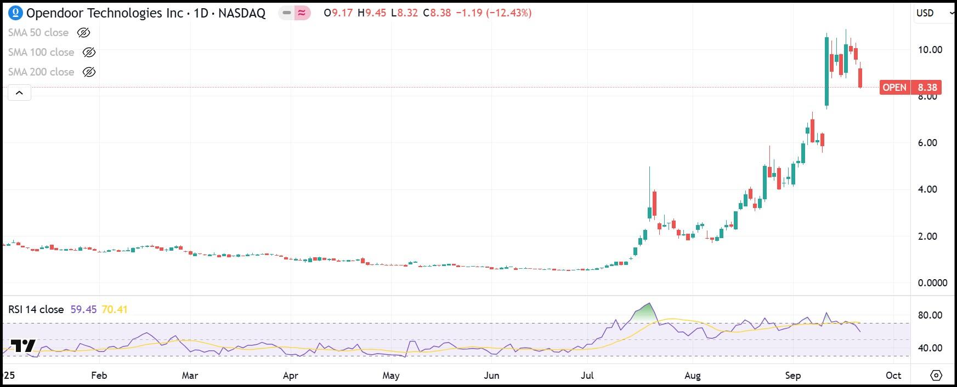Click the gray dash market status icon
Image resolution: width=957 pixels, height=387 pixels.
click(x=286, y=13)
